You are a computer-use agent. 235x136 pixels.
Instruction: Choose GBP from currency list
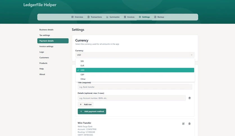coord(135,74)
